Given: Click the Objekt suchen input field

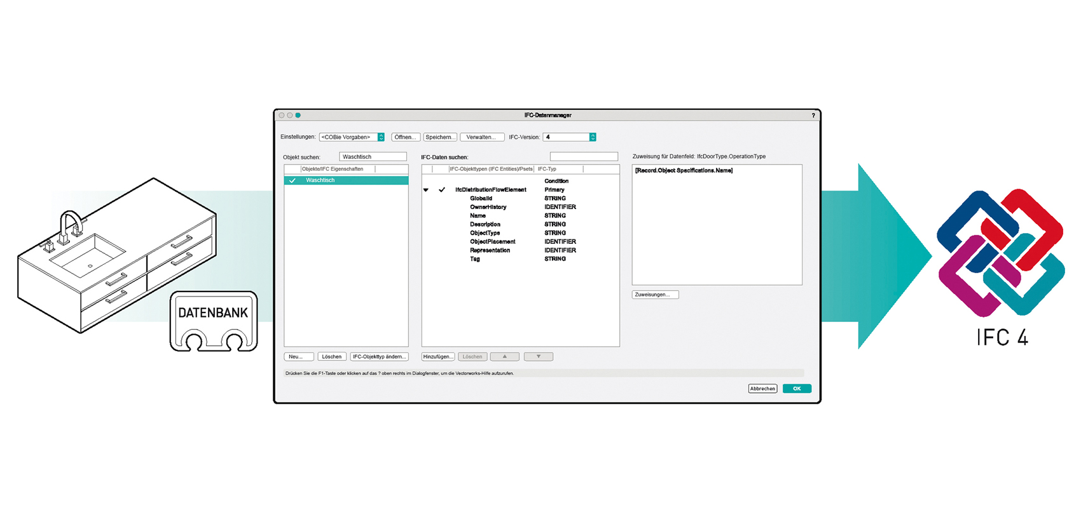Looking at the screenshot, I should [373, 156].
